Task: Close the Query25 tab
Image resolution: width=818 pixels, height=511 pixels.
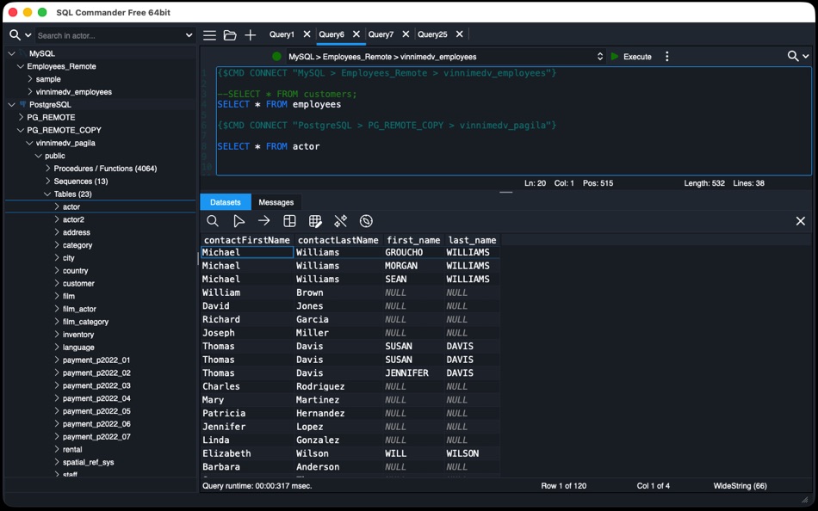Action: click(x=460, y=34)
